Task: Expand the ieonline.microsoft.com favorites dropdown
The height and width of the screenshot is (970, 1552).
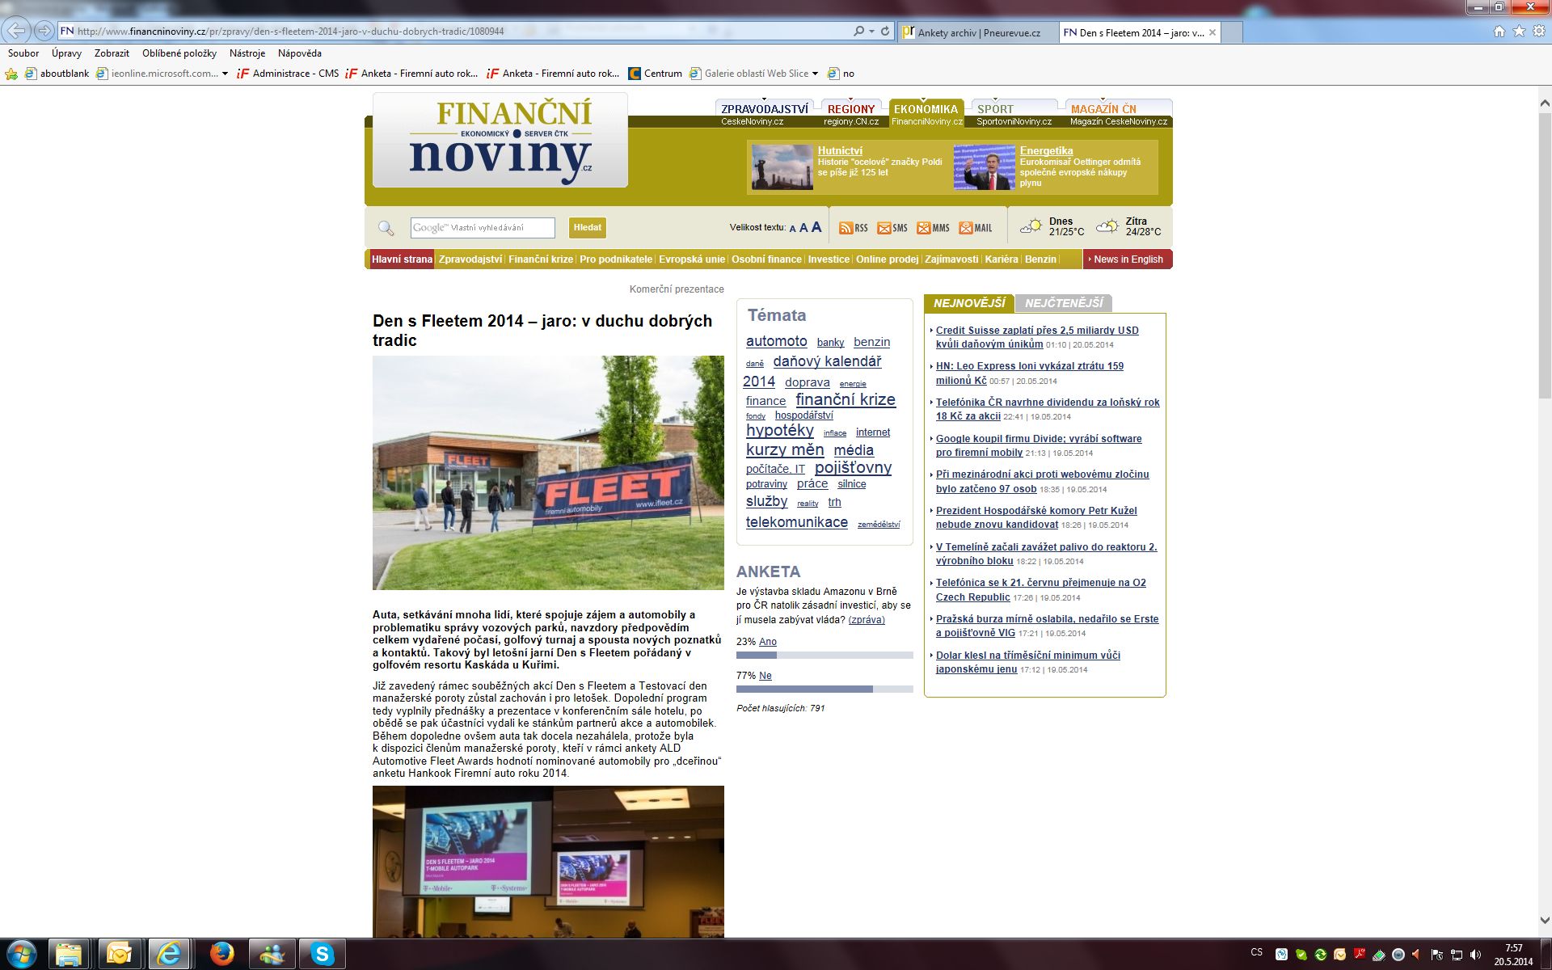Action: pos(225,74)
